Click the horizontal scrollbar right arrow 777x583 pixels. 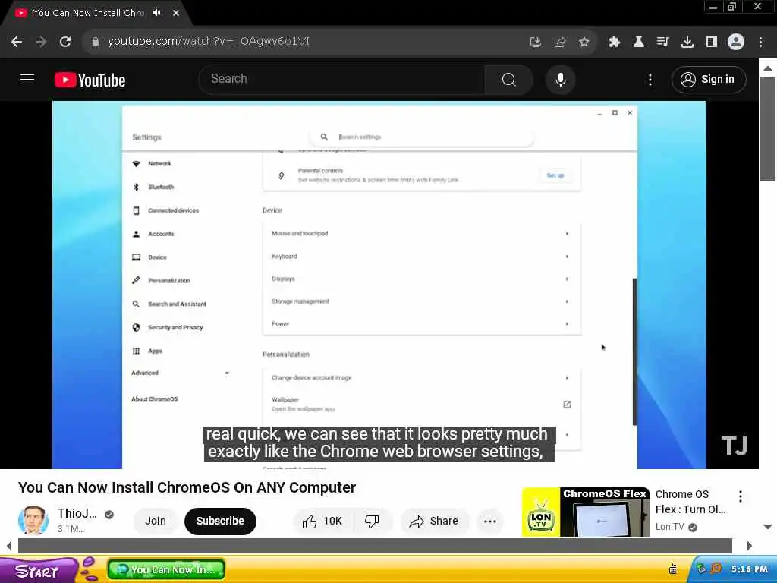point(749,546)
